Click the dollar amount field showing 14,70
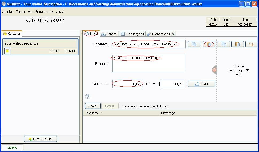The height and width of the screenshot is (152, 259). 173,84
